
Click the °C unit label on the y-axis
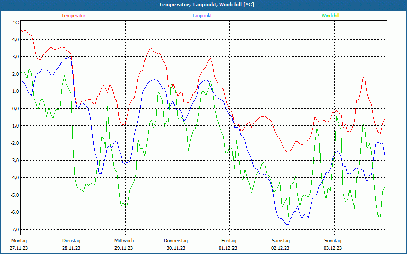[16, 23]
